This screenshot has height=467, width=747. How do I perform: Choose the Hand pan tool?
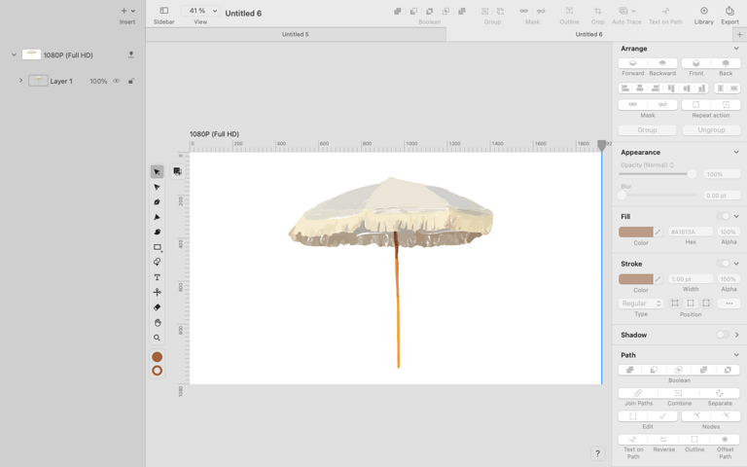(158, 323)
